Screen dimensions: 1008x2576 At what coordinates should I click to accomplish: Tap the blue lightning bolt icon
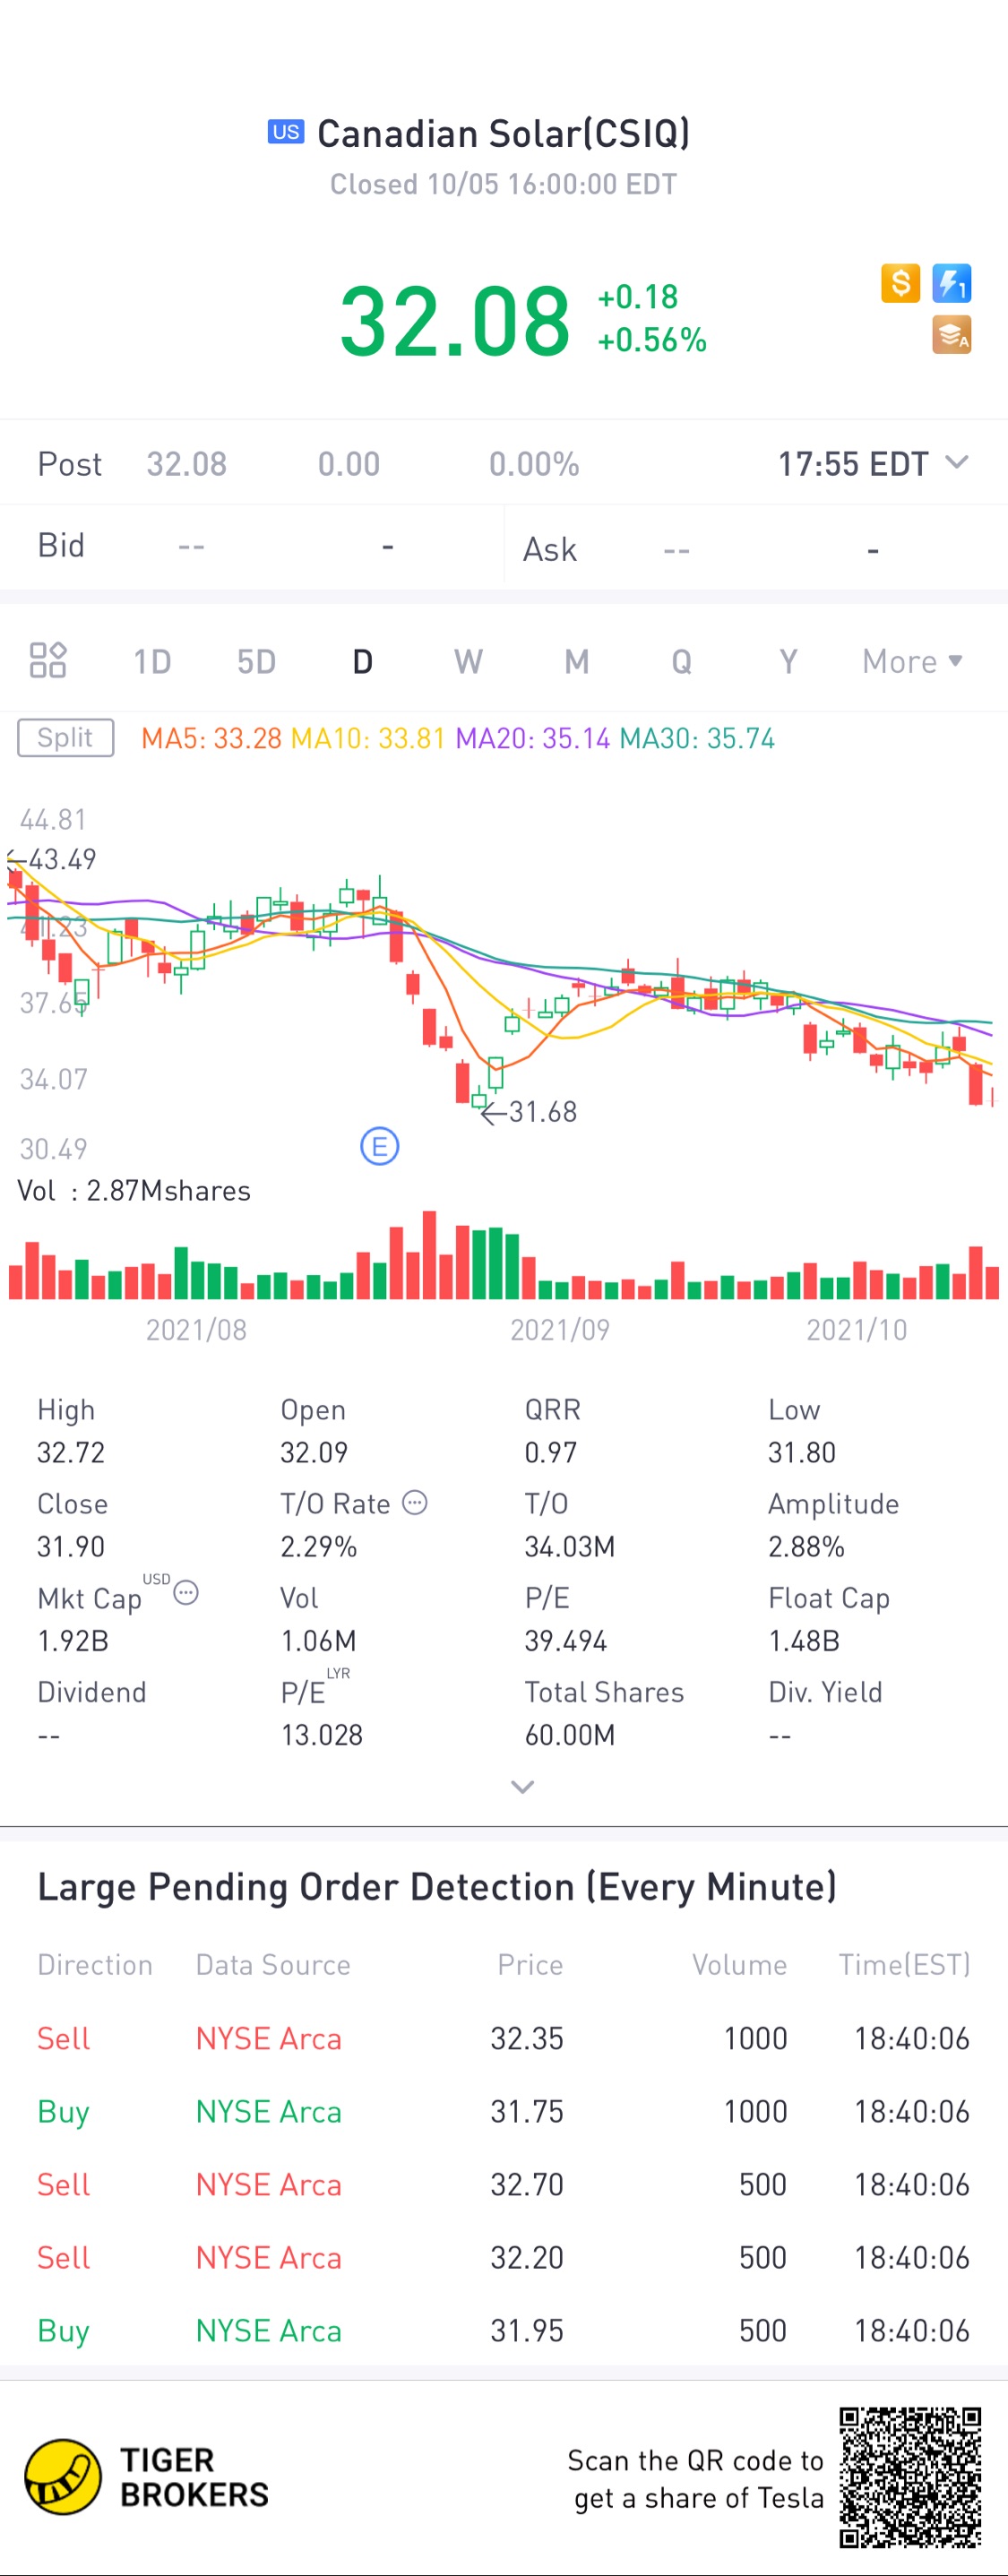(951, 283)
